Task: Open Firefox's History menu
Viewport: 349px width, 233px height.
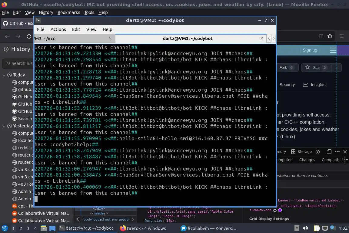Action: click(x=46, y=12)
